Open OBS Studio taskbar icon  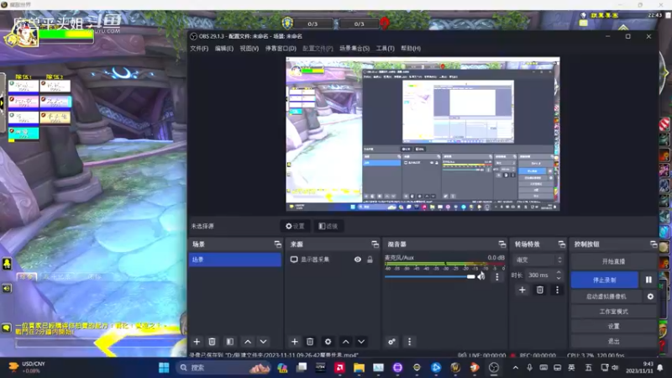(x=494, y=368)
